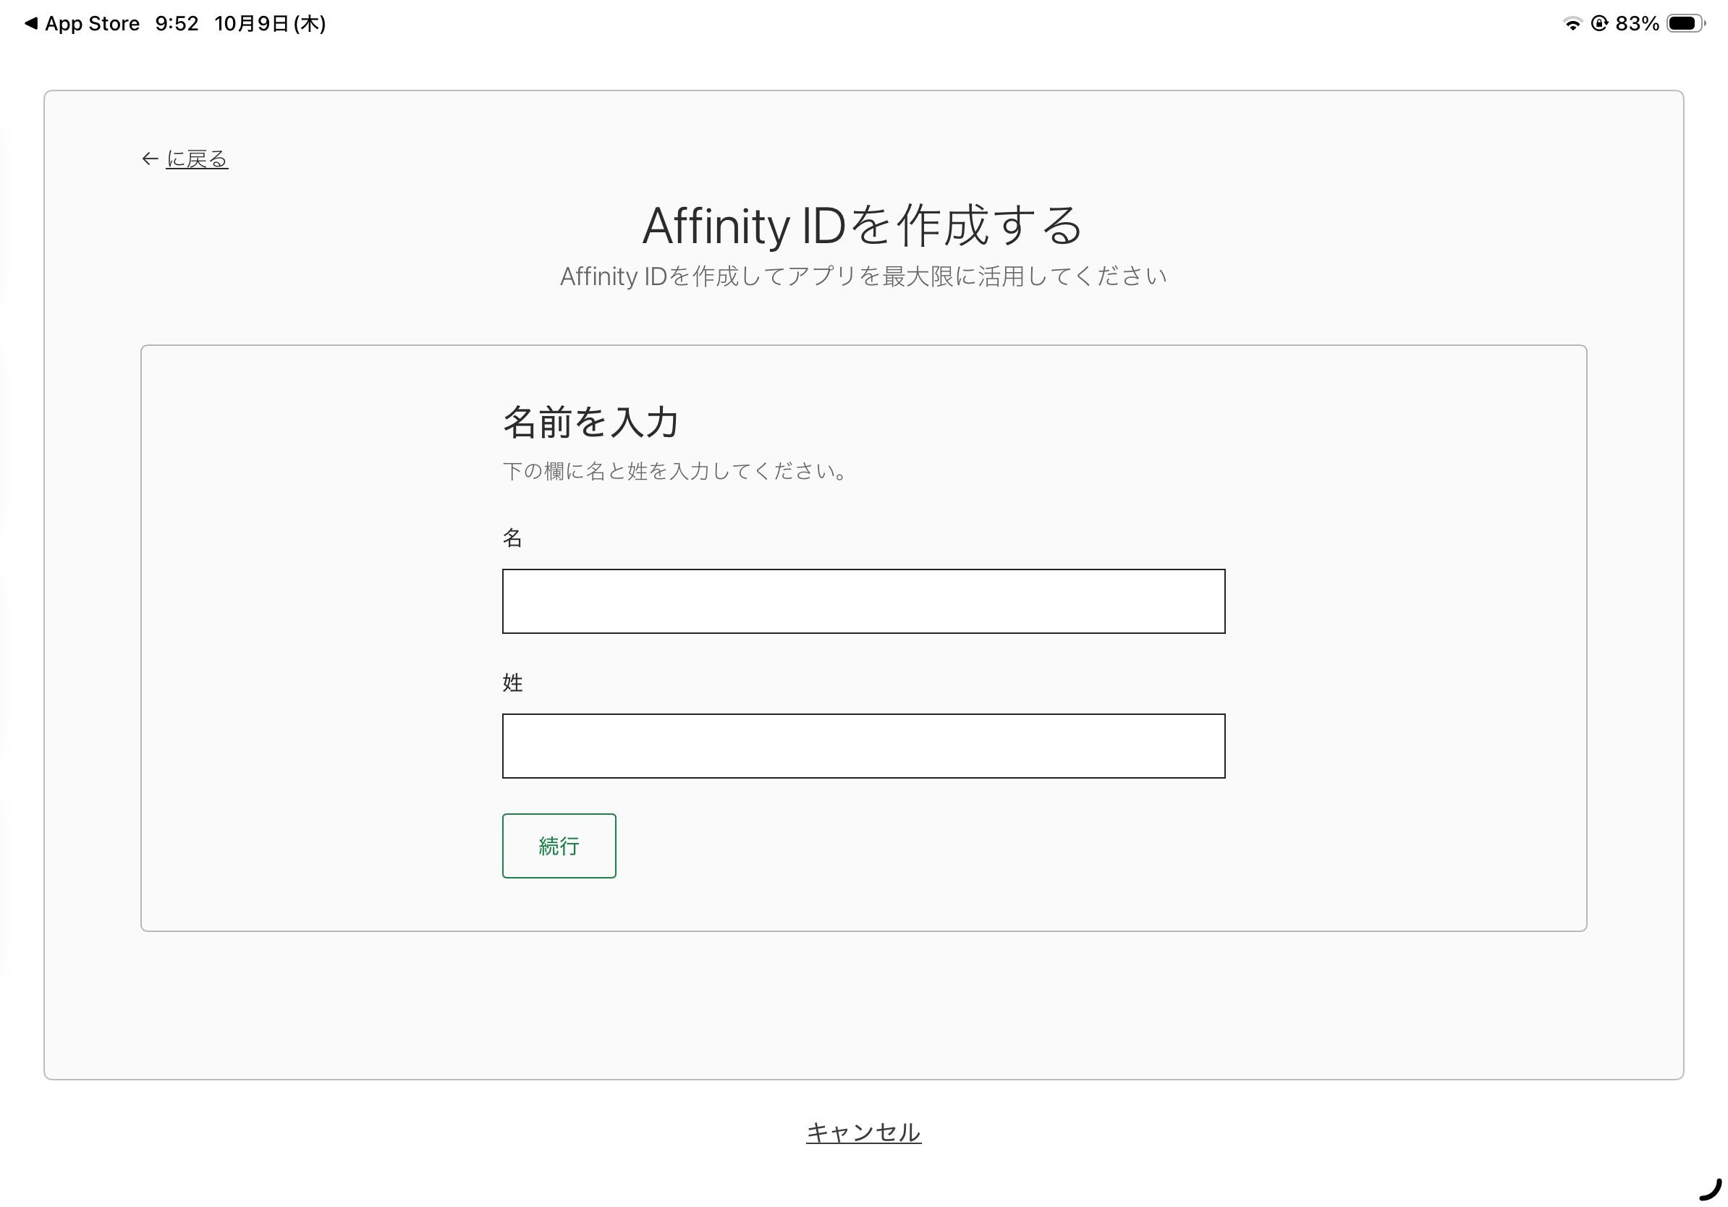Tap the battery icon
The image size is (1728, 1207).
(x=1685, y=24)
